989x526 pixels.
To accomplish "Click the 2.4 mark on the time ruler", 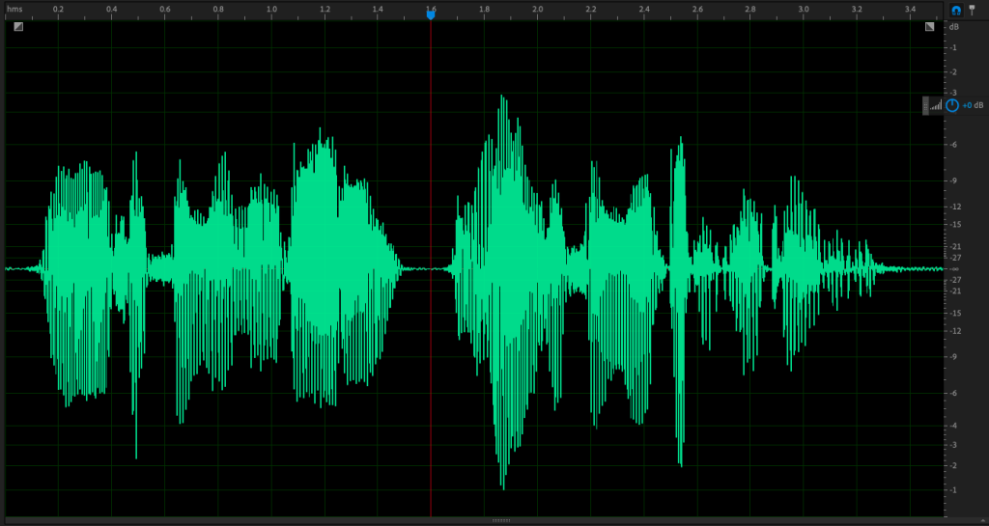I will point(644,10).
